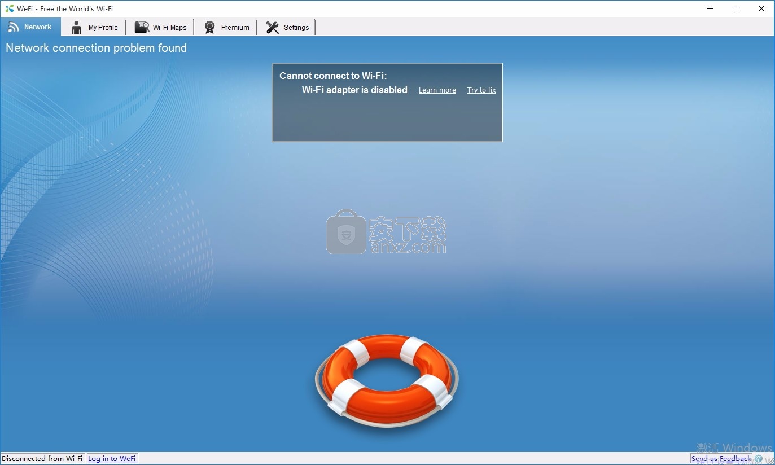Switch to the Network tab
This screenshot has width=775, height=465.
pos(30,27)
